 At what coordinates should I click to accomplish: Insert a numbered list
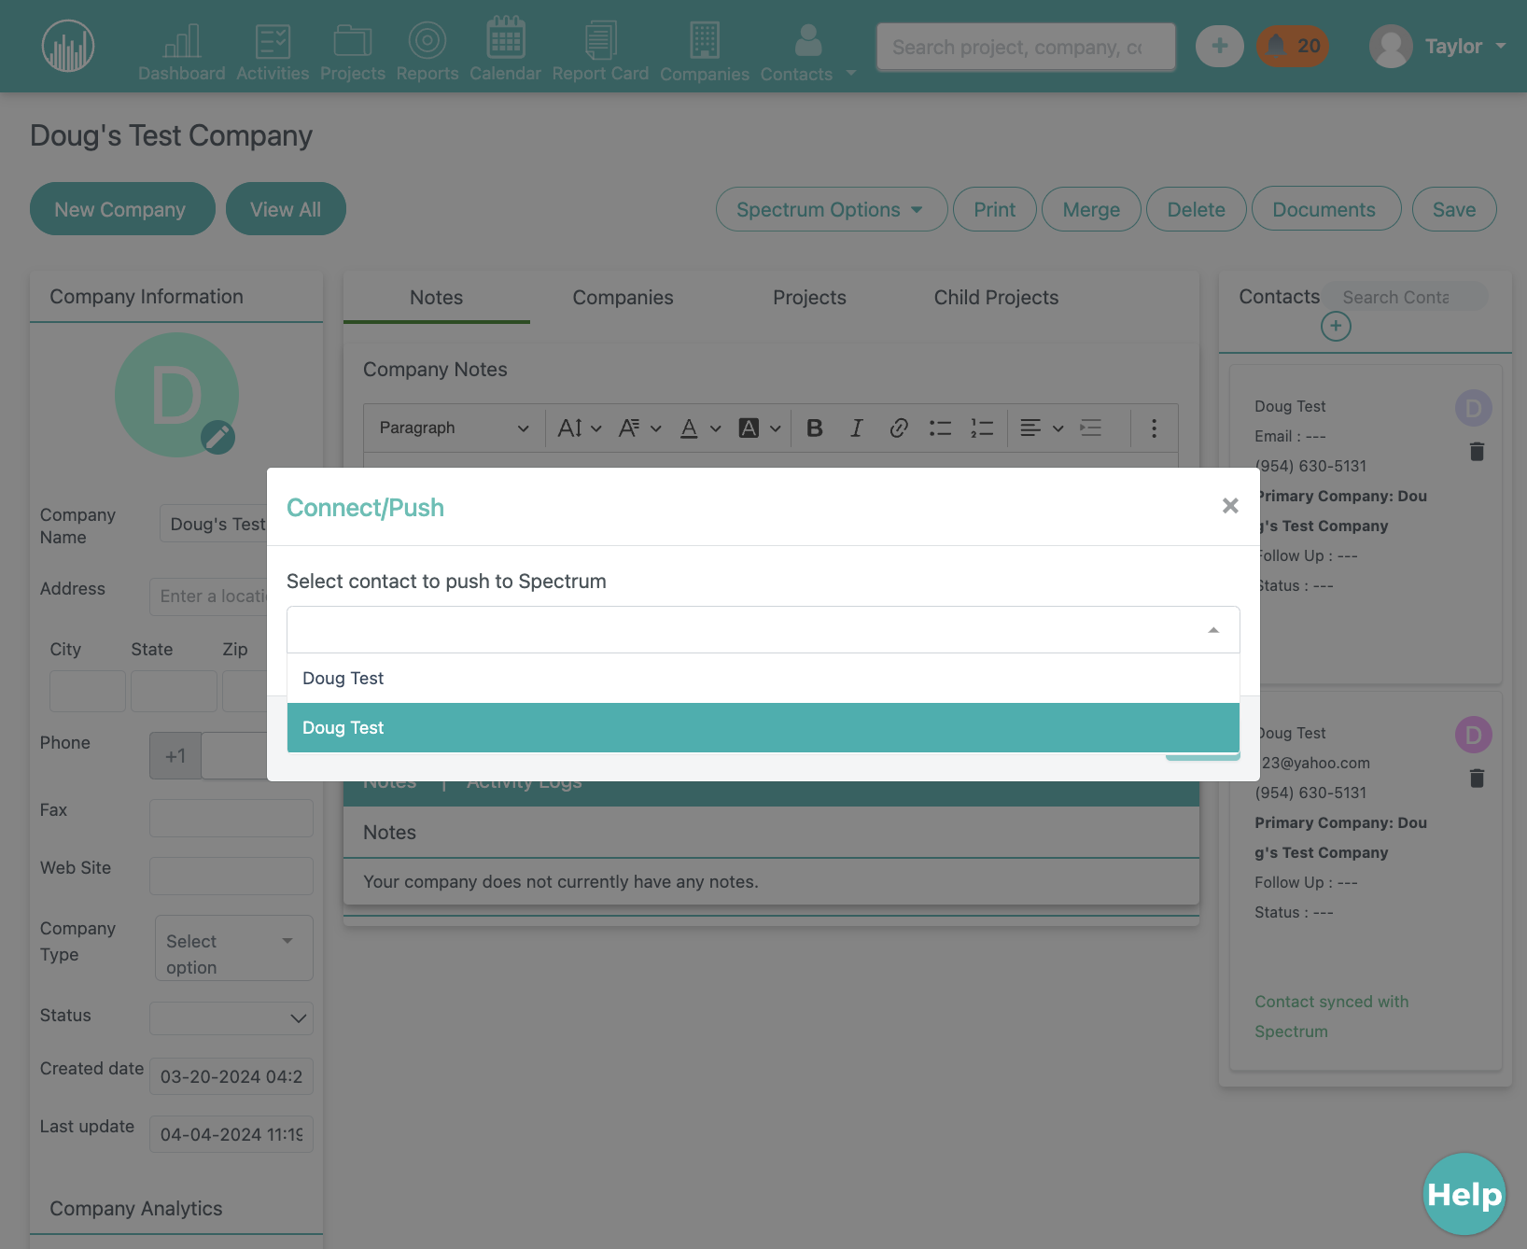(x=981, y=428)
